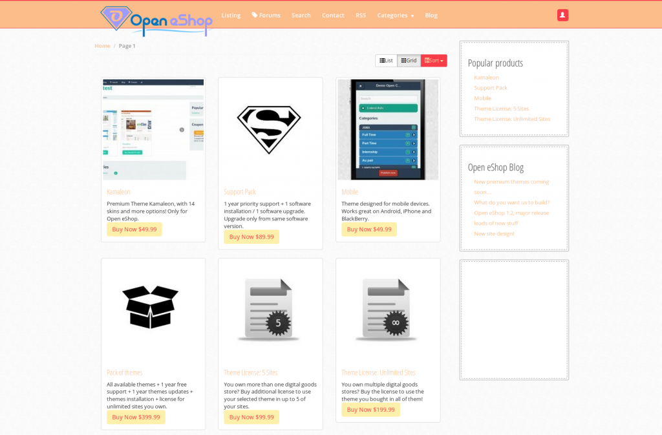Select Kamaleon in Popular products sidebar
The width and height of the screenshot is (662, 435).
(x=486, y=78)
